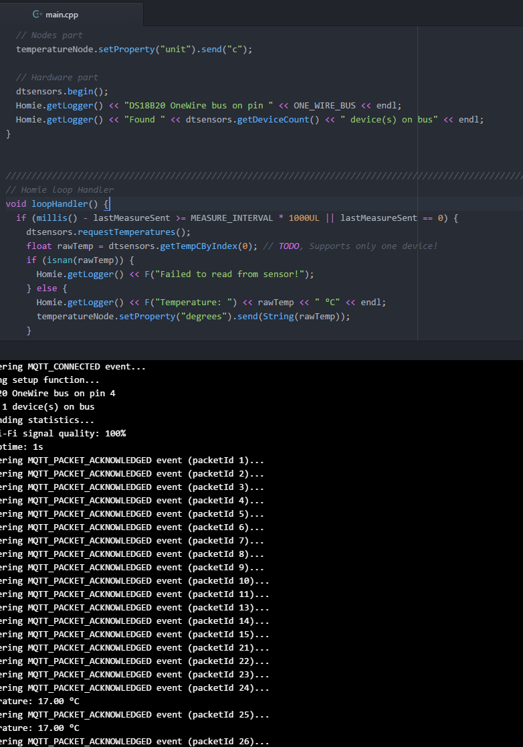The image size is (523, 747).
Task: Click first '17.00 °C' temperature output line
Action: coord(40,701)
